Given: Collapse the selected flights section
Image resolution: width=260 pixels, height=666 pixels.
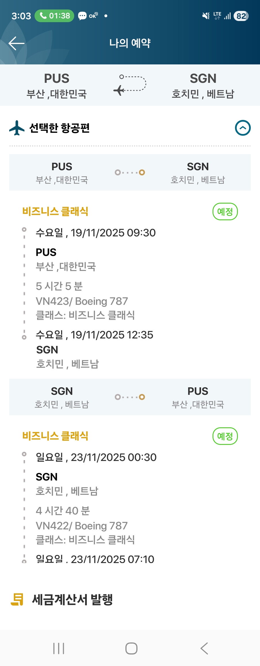Looking at the screenshot, I should 243,128.
